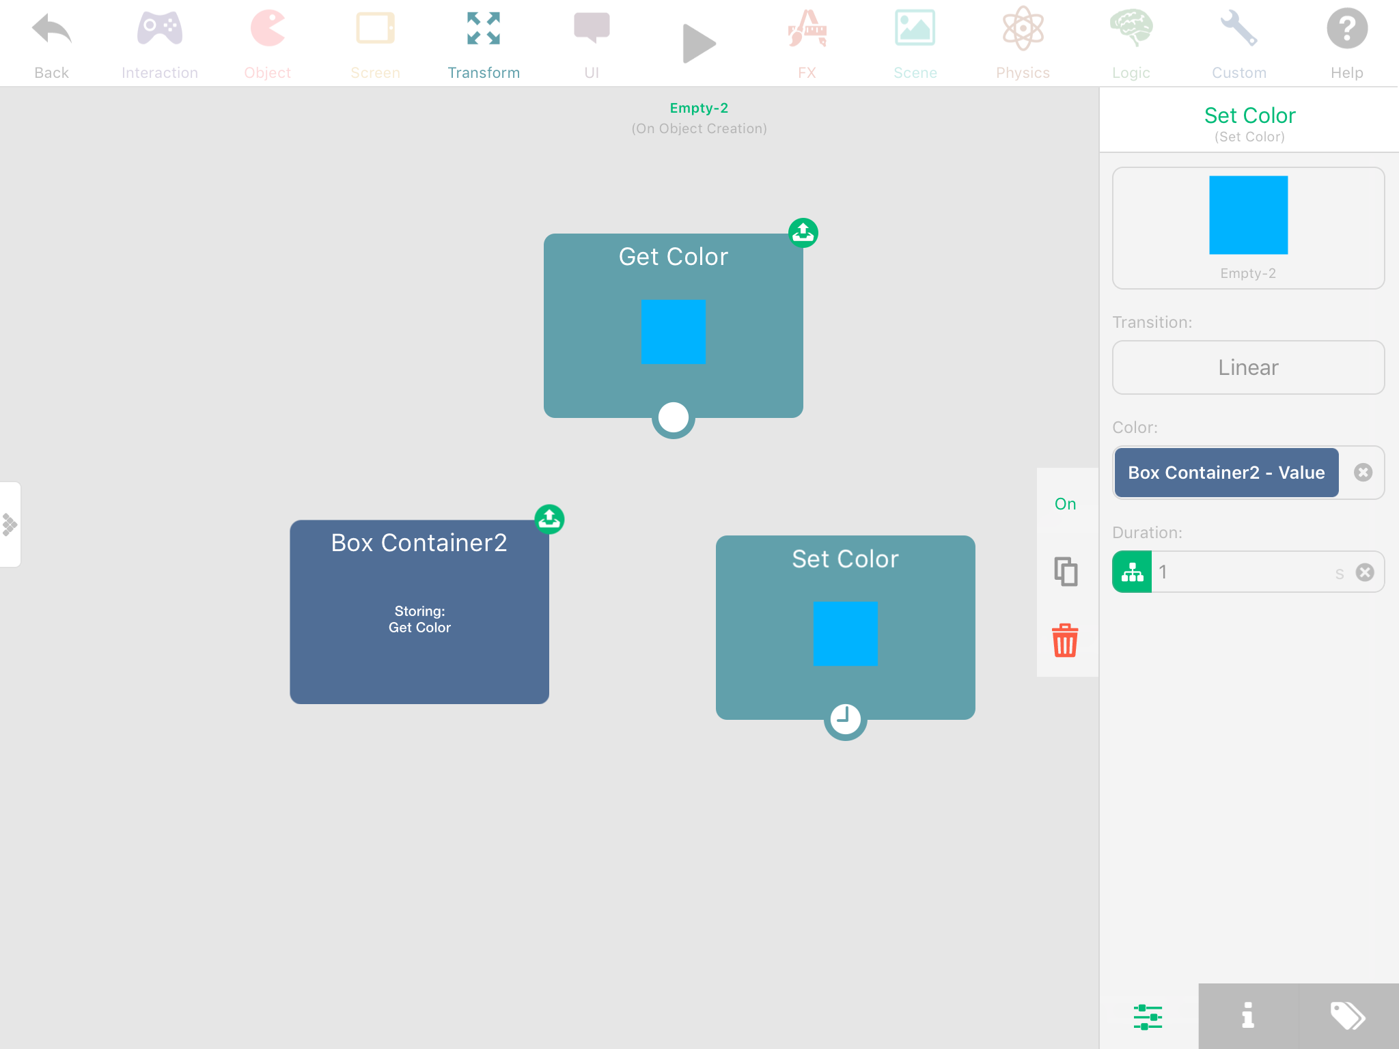1399x1049 pixels.
Task: Clear the Box Container2 color value
Action: coord(1363,473)
